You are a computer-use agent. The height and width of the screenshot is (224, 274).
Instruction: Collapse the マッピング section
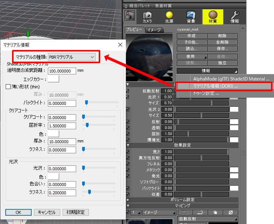(x=128, y=206)
